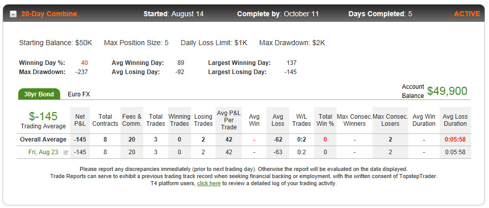Click the $-145 Trading Average value
The width and height of the screenshot is (489, 208).
click(x=43, y=116)
